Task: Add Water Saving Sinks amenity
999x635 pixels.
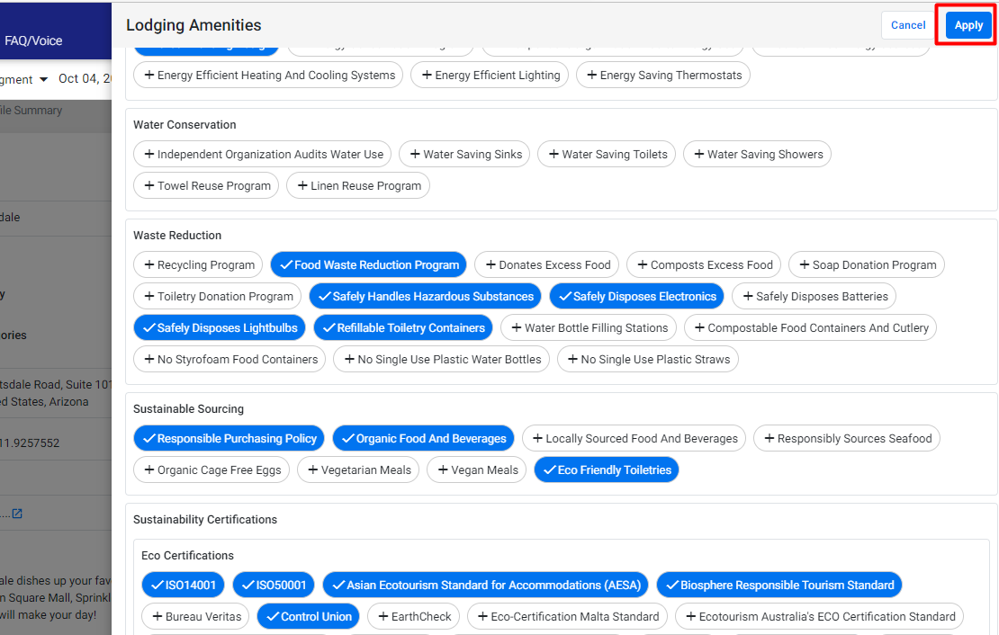Action: [464, 154]
